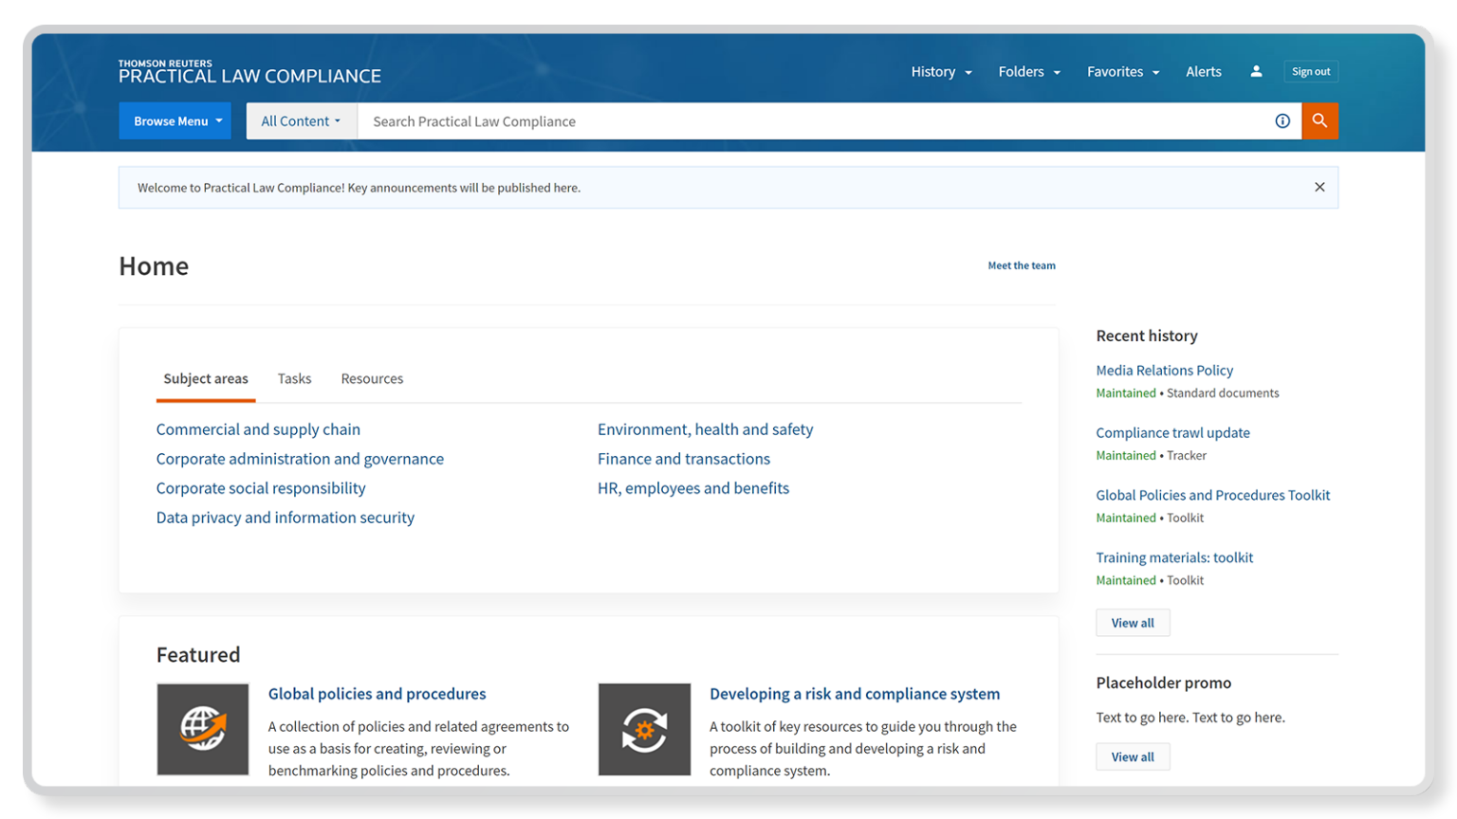Expand the Browse Menu dropdown
This screenshot has height=819, width=1457.
click(175, 121)
